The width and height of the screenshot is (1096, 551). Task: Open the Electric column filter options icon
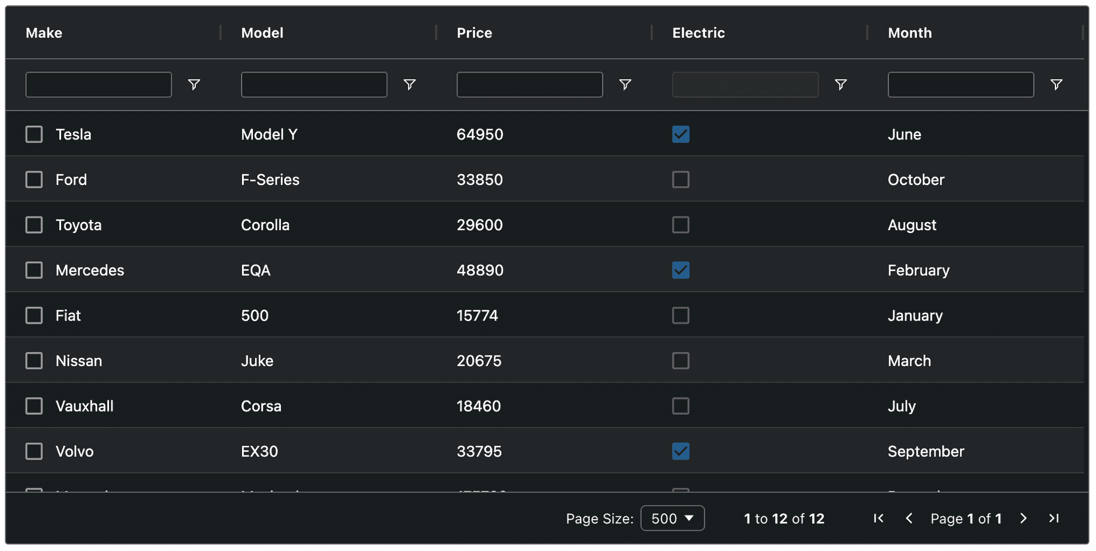point(840,85)
